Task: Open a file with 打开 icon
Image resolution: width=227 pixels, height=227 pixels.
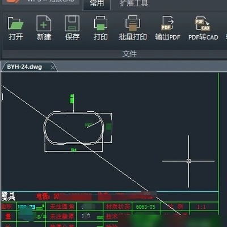Action: point(15,28)
